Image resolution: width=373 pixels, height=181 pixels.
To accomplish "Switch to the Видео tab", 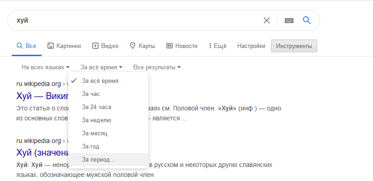I will (105, 46).
